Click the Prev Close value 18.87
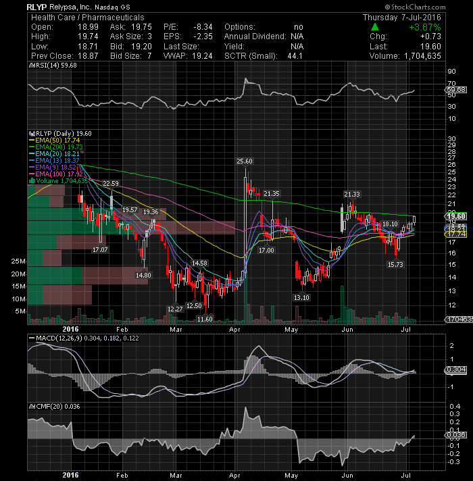The width and height of the screenshot is (473, 481). point(88,56)
